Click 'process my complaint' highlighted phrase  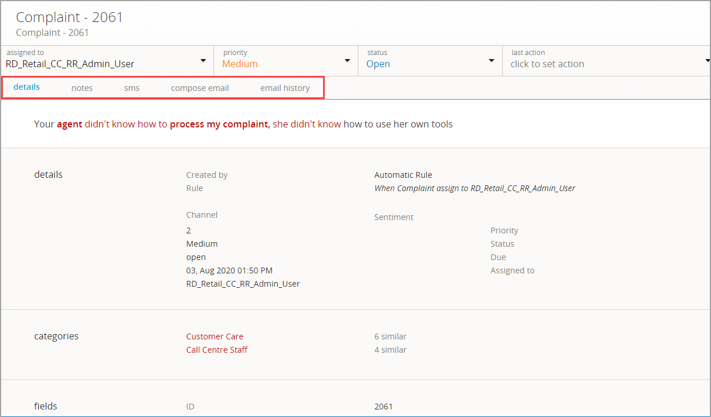click(x=219, y=124)
